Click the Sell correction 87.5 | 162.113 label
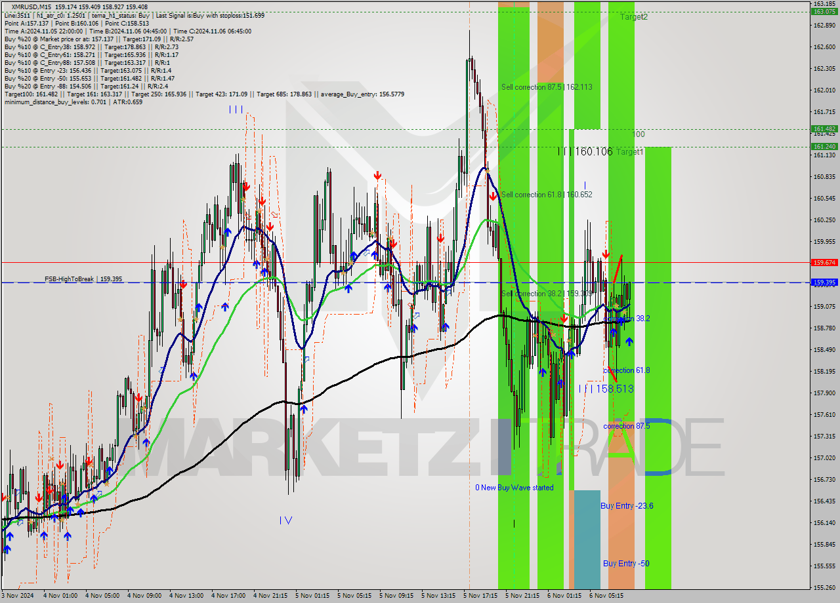This screenshot has width=840, height=603. click(x=547, y=87)
